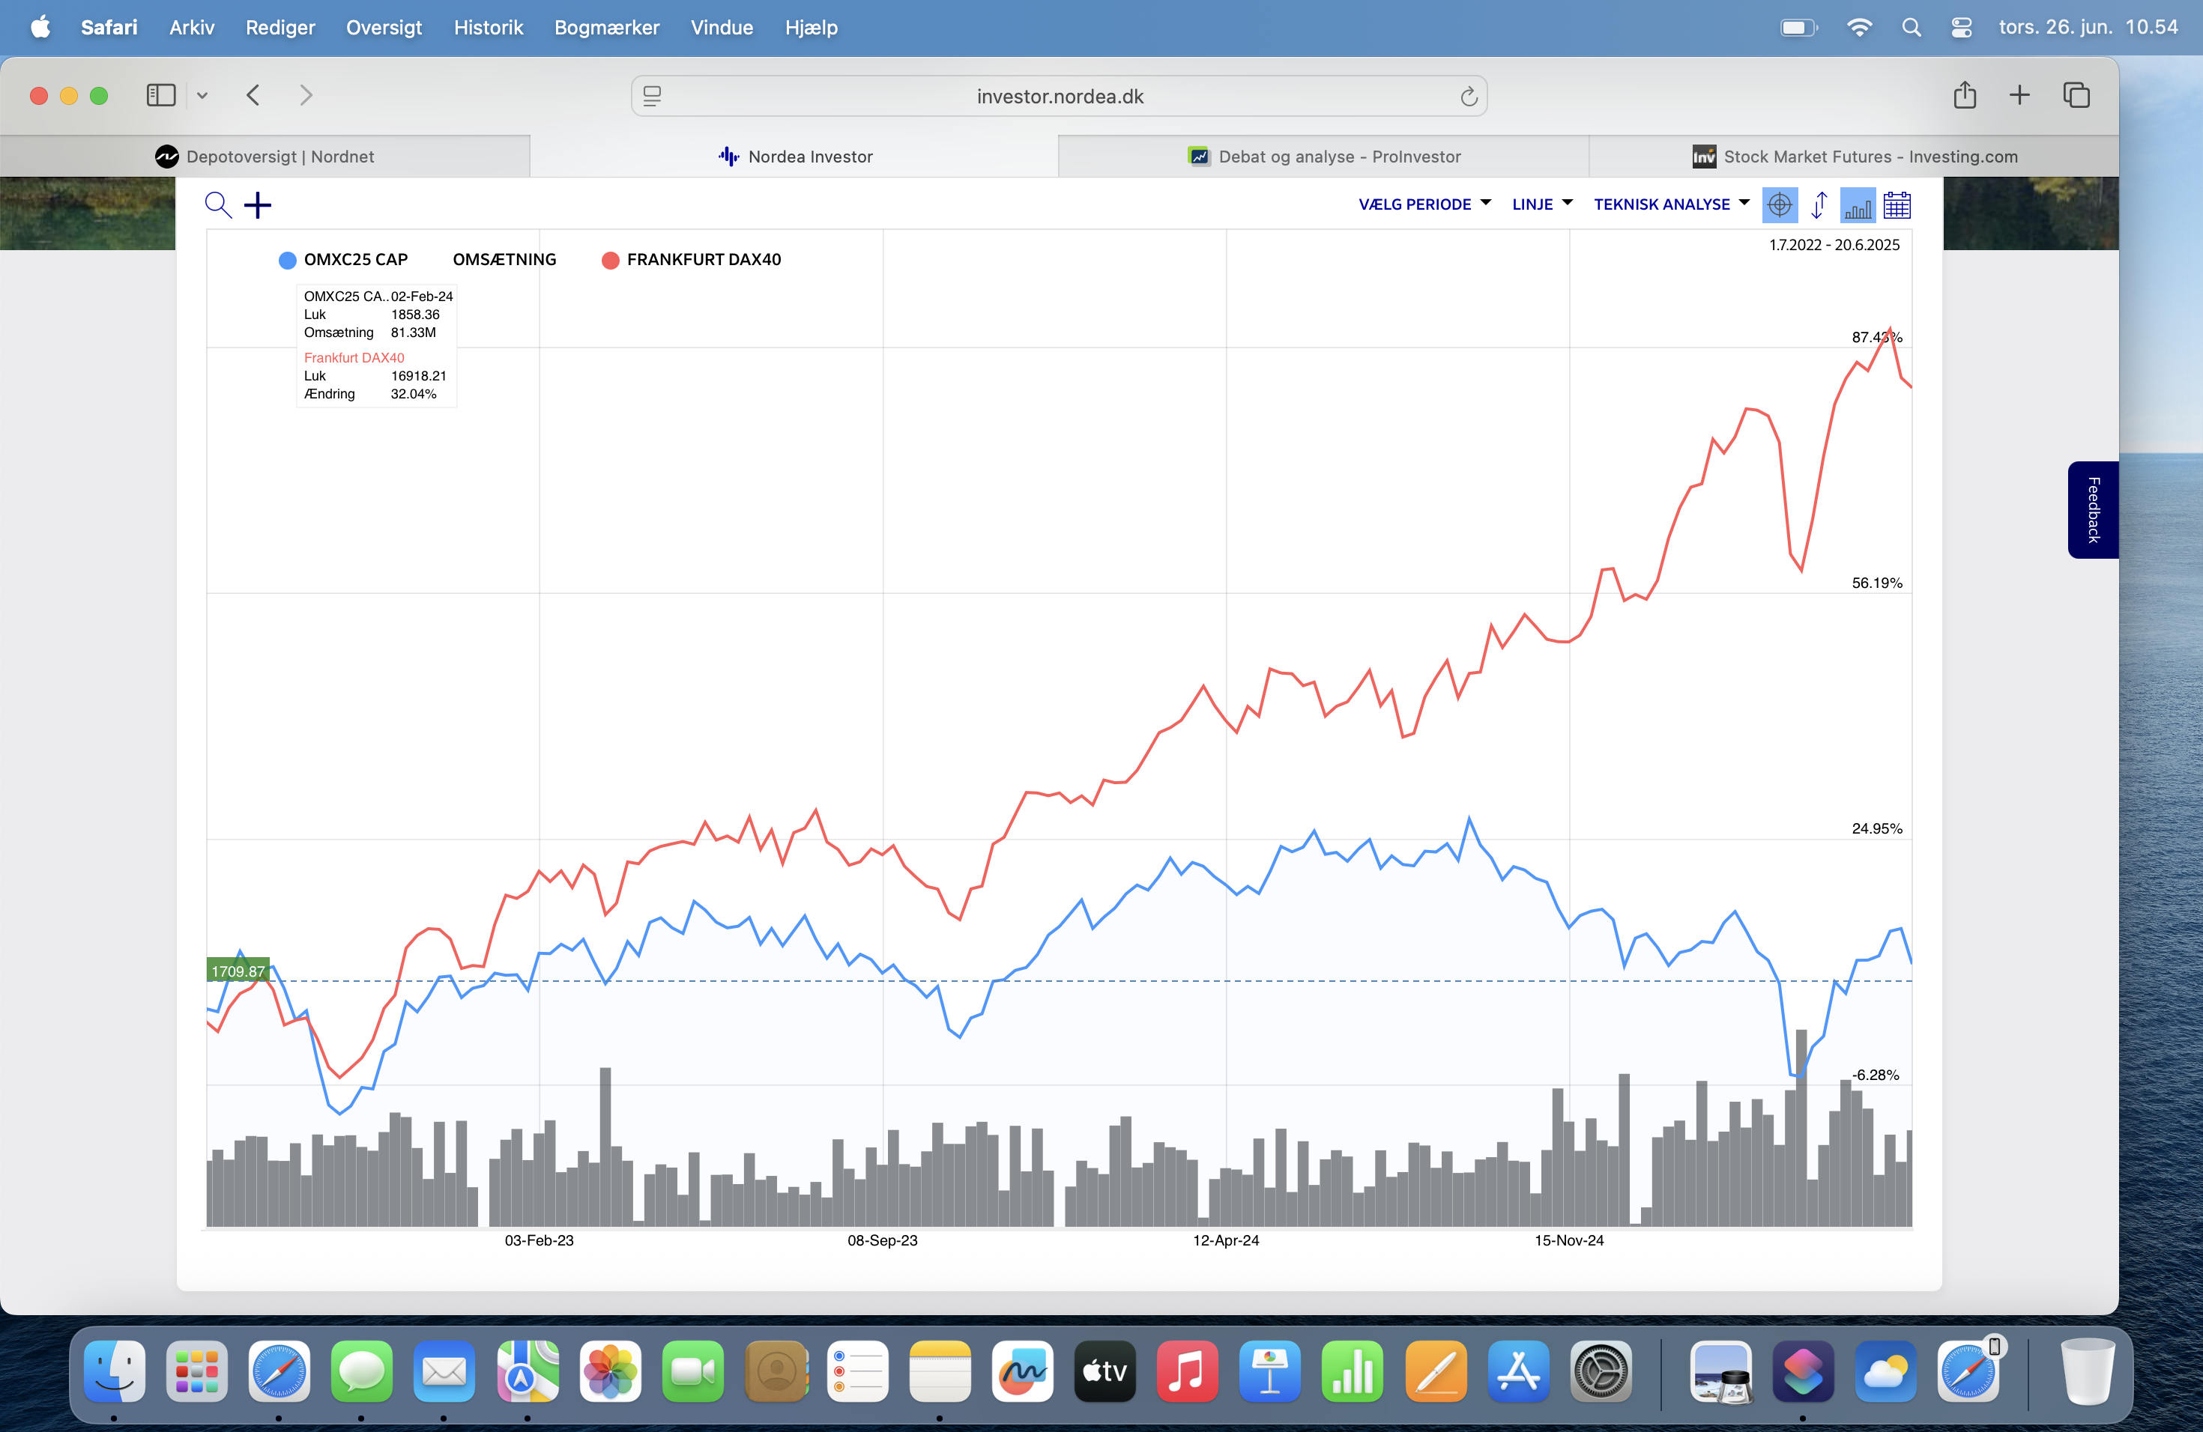This screenshot has height=1432, width=2203.
Task: Toggle the crosshair cursor icon
Action: [1779, 204]
